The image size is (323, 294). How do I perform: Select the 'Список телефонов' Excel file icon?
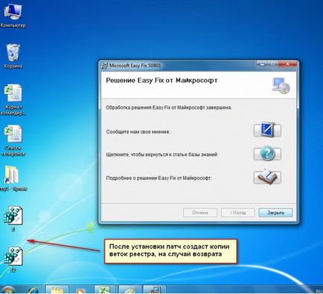coord(13,141)
